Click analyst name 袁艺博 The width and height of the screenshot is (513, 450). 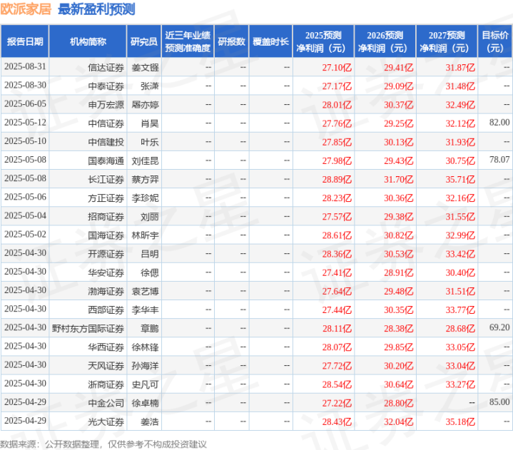click(145, 292)
